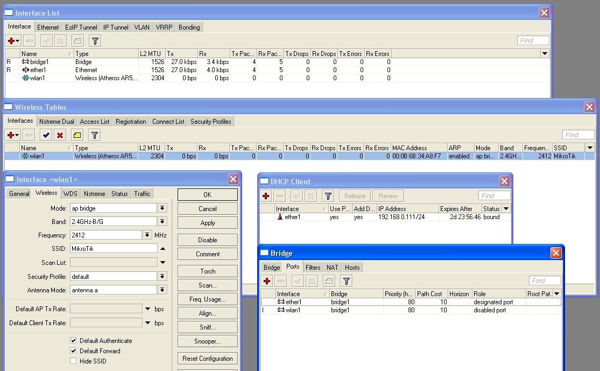Enable the Hide SSID checkbox
600x371 pixels.
pos(73,361)
